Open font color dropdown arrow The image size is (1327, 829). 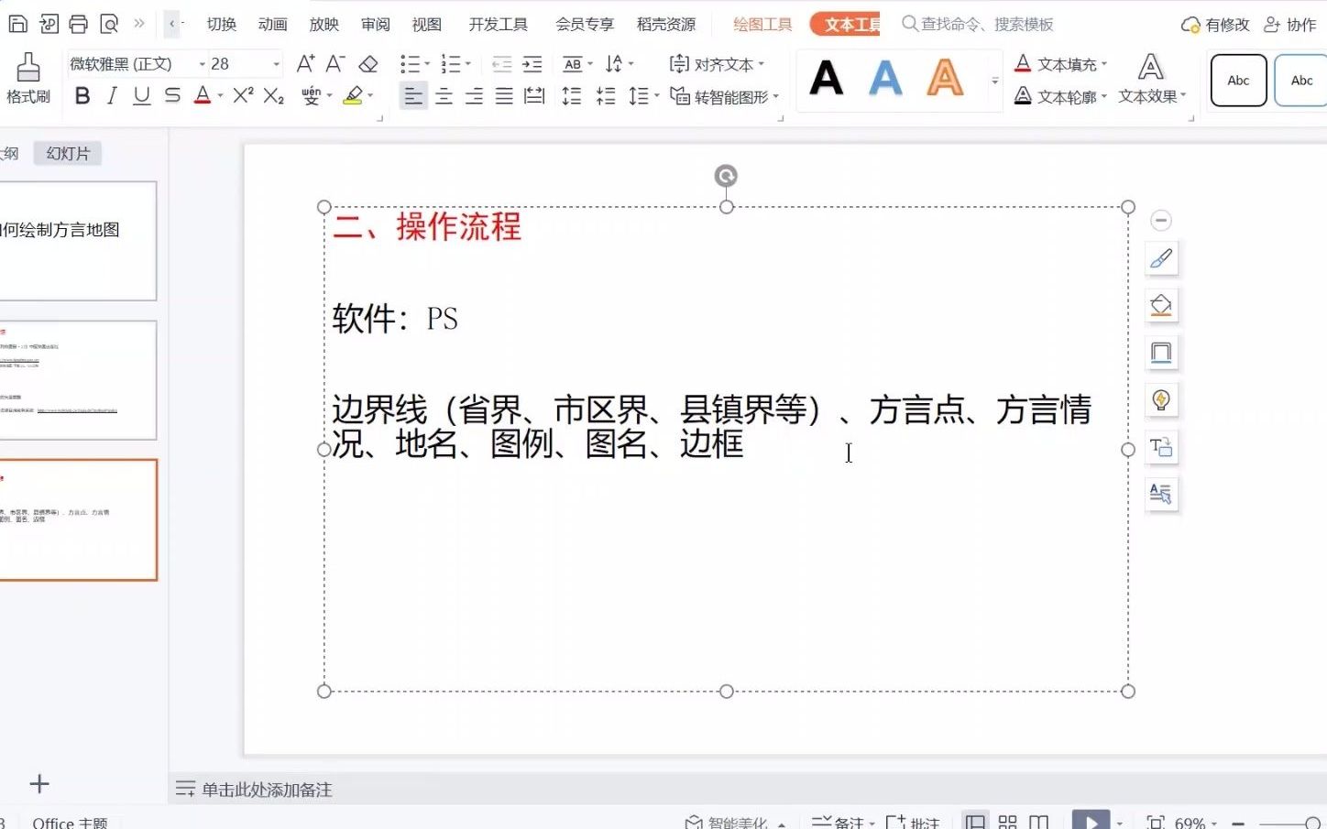(x=221, y=95)
